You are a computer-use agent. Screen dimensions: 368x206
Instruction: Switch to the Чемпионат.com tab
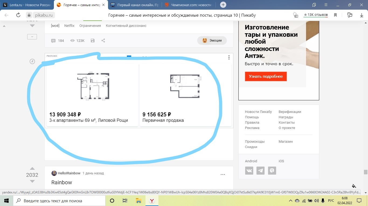pos(189,5)
